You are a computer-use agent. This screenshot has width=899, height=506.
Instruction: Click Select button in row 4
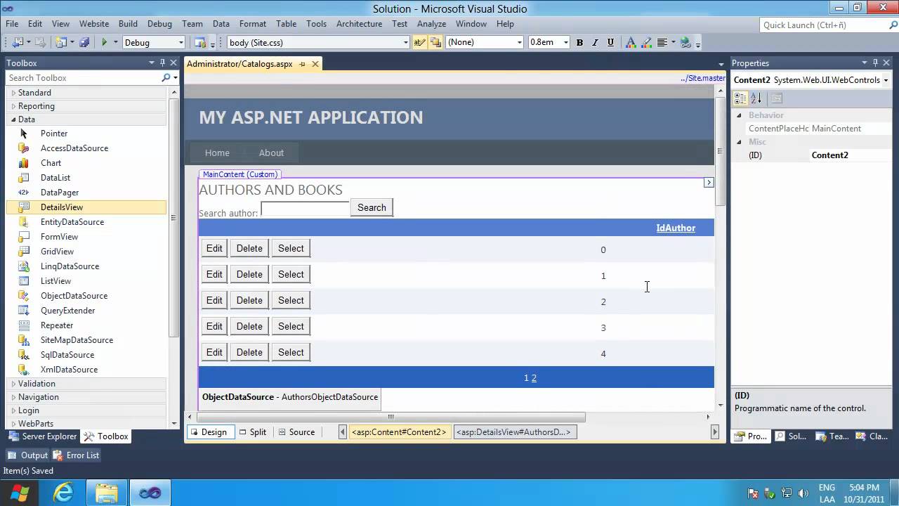(291, 352)
